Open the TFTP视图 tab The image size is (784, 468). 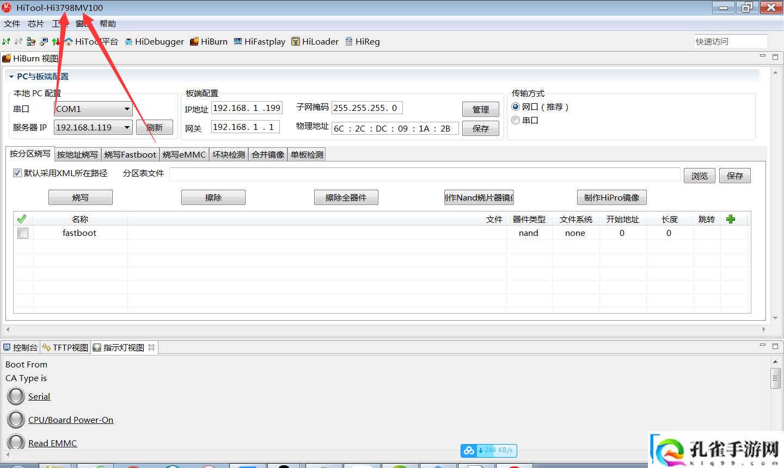pos(65,347)
